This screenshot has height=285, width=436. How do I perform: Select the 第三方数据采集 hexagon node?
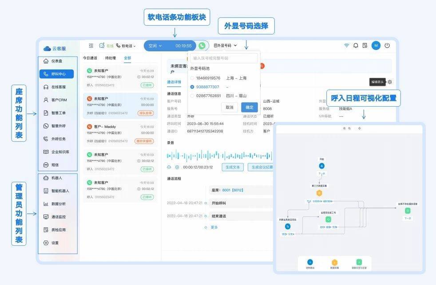(319, 193)
